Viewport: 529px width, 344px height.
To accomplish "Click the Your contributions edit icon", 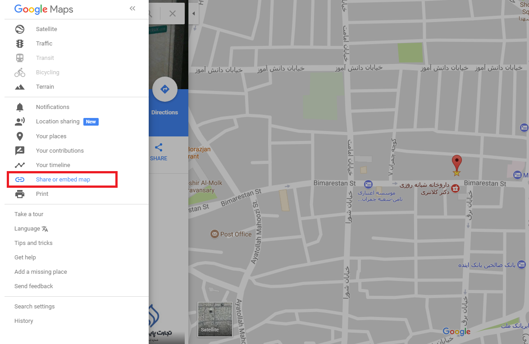I will [x=20, y=151].
